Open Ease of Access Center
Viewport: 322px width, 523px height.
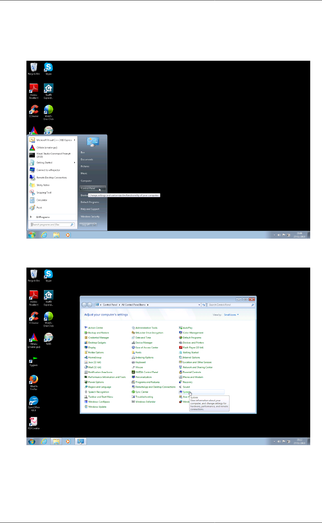[145, 348]
